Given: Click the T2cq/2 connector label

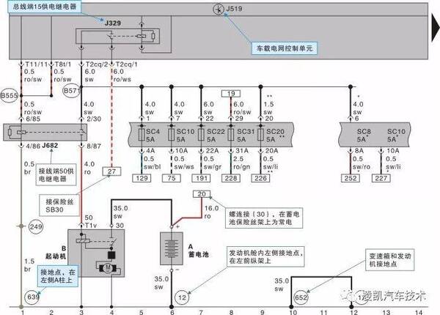Looking at the screenshot, I should click(97, 64).
